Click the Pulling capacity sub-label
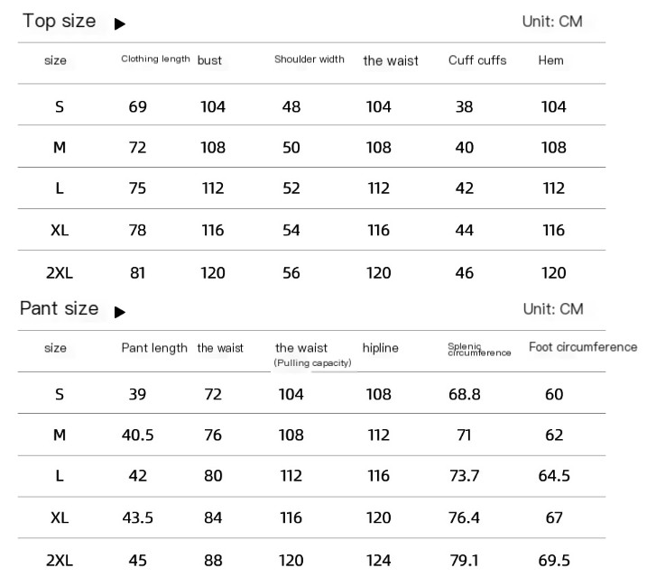647x586 pixels. (x=312, y=363)
